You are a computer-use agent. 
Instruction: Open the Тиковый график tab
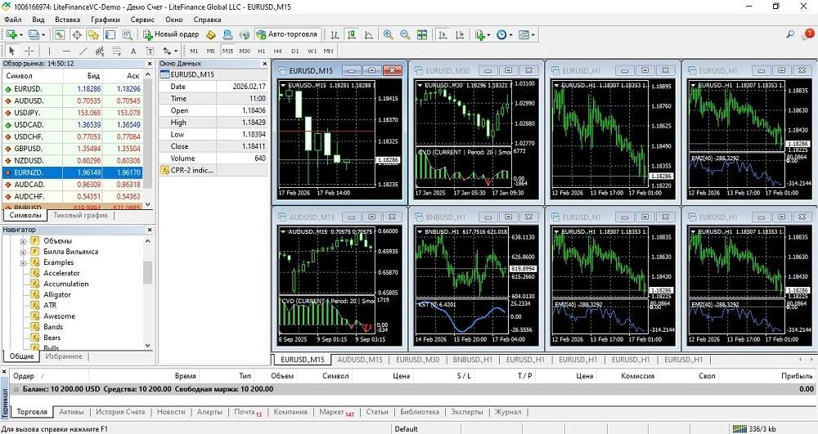pos(81,215)
